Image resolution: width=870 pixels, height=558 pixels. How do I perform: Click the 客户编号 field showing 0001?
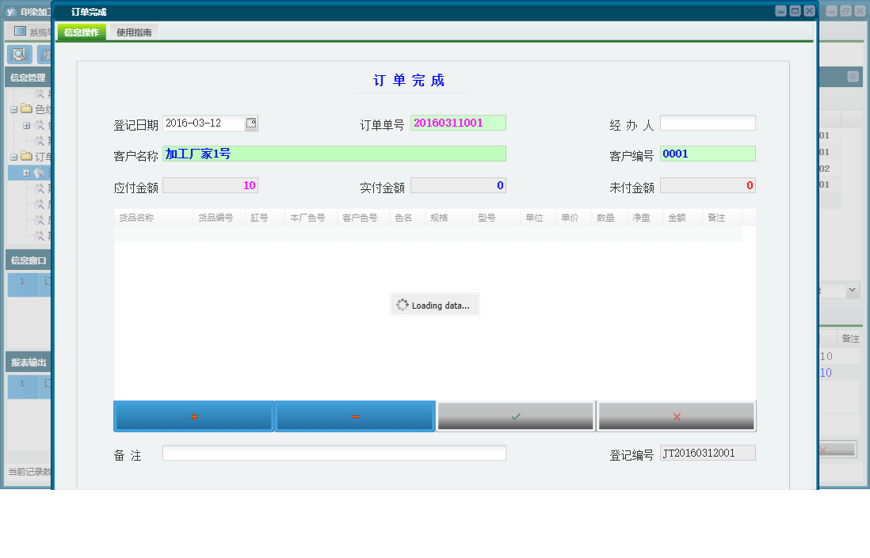[708, 154]
